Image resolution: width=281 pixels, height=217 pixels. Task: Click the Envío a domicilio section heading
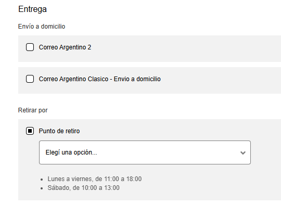point(42,27)
